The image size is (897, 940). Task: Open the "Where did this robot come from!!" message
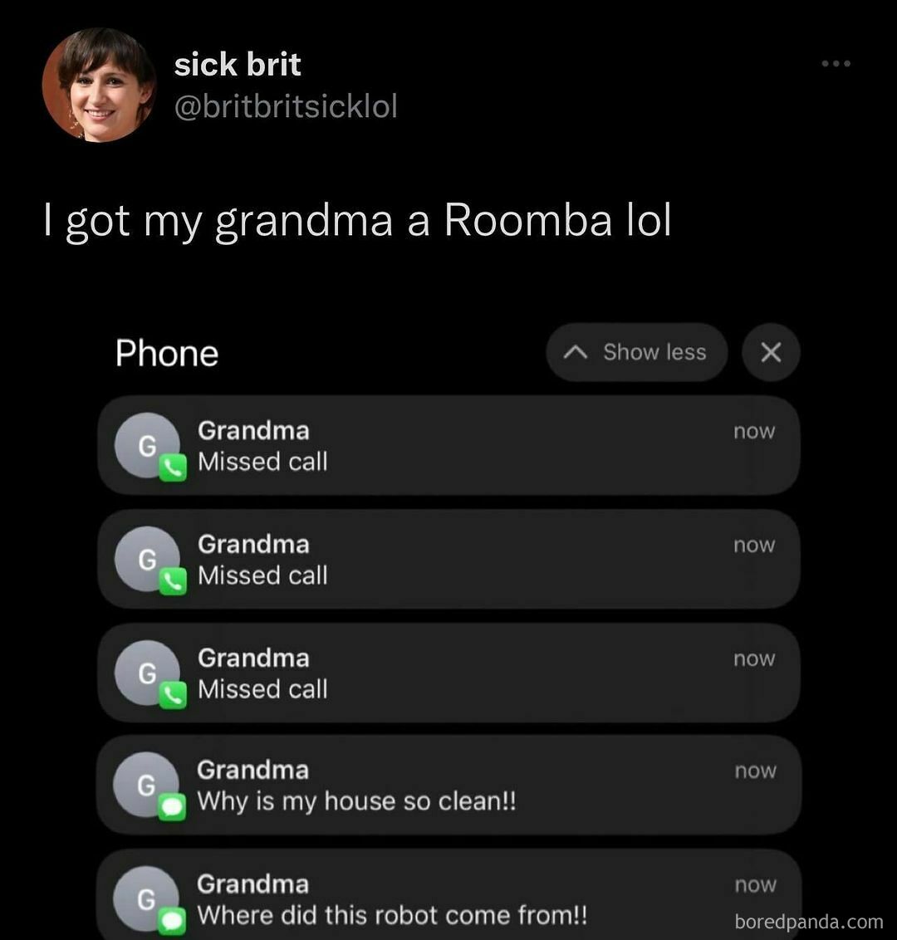(x=448, y=896)
